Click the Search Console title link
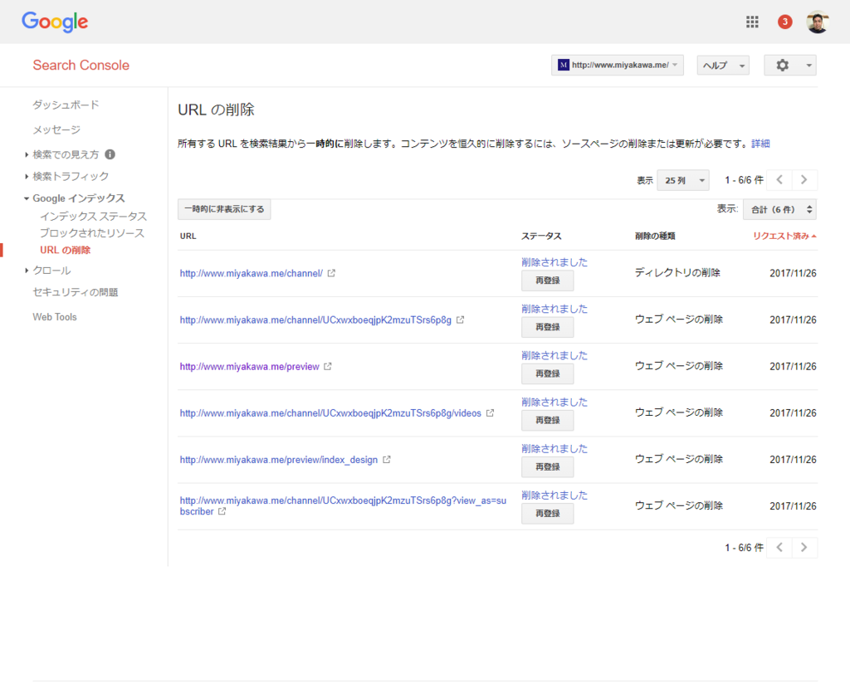850x688 pixels. (x=81, y=65)
